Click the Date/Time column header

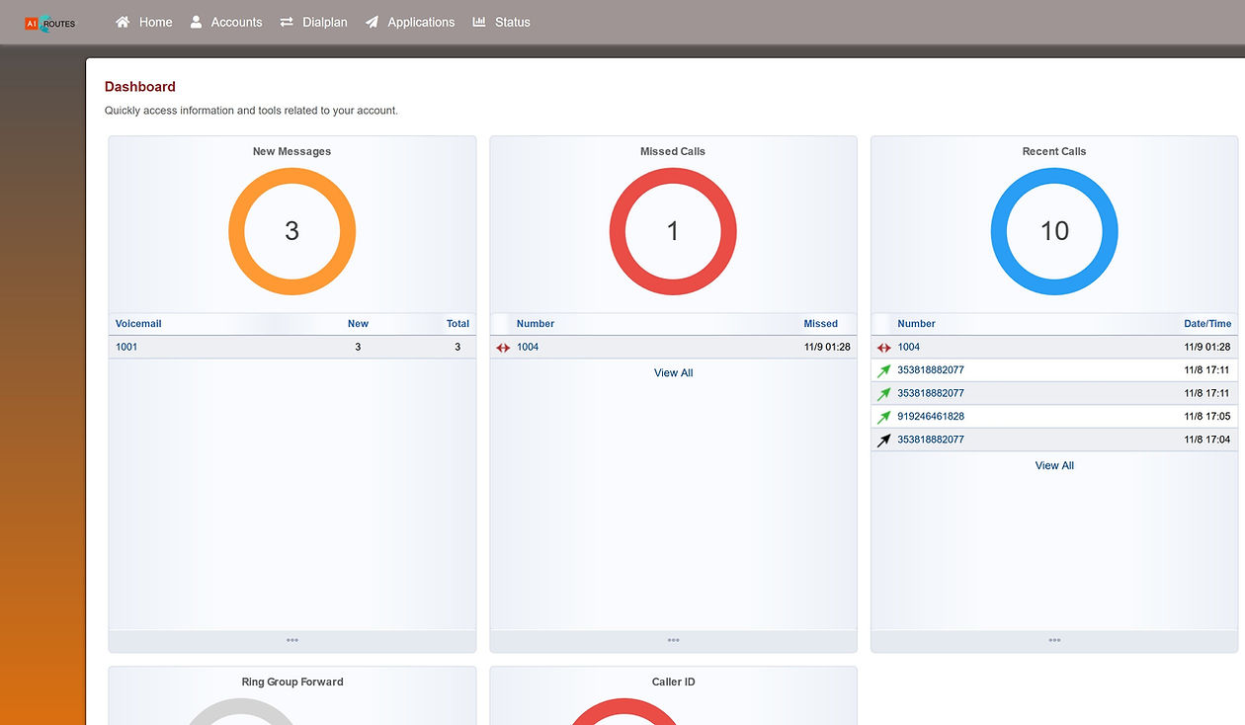pos(1207,324)
